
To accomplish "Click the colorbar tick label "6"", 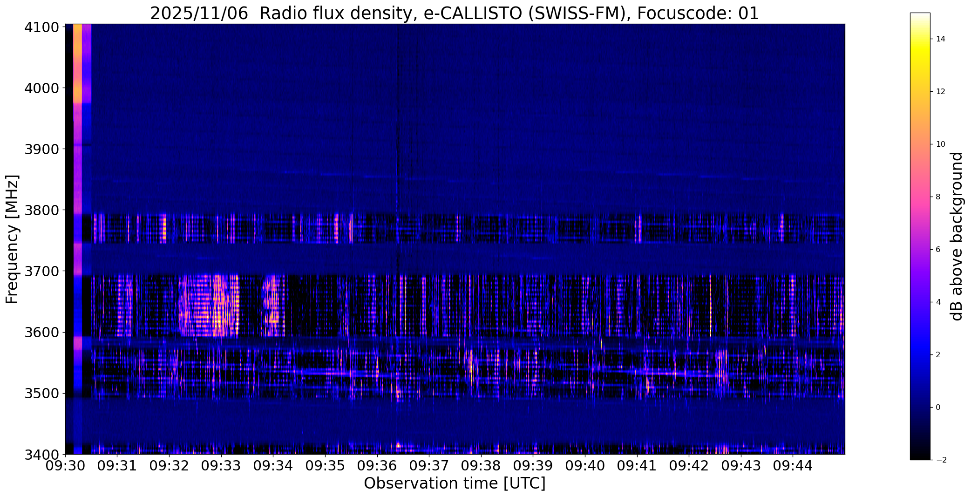I will tap(938, 250).
